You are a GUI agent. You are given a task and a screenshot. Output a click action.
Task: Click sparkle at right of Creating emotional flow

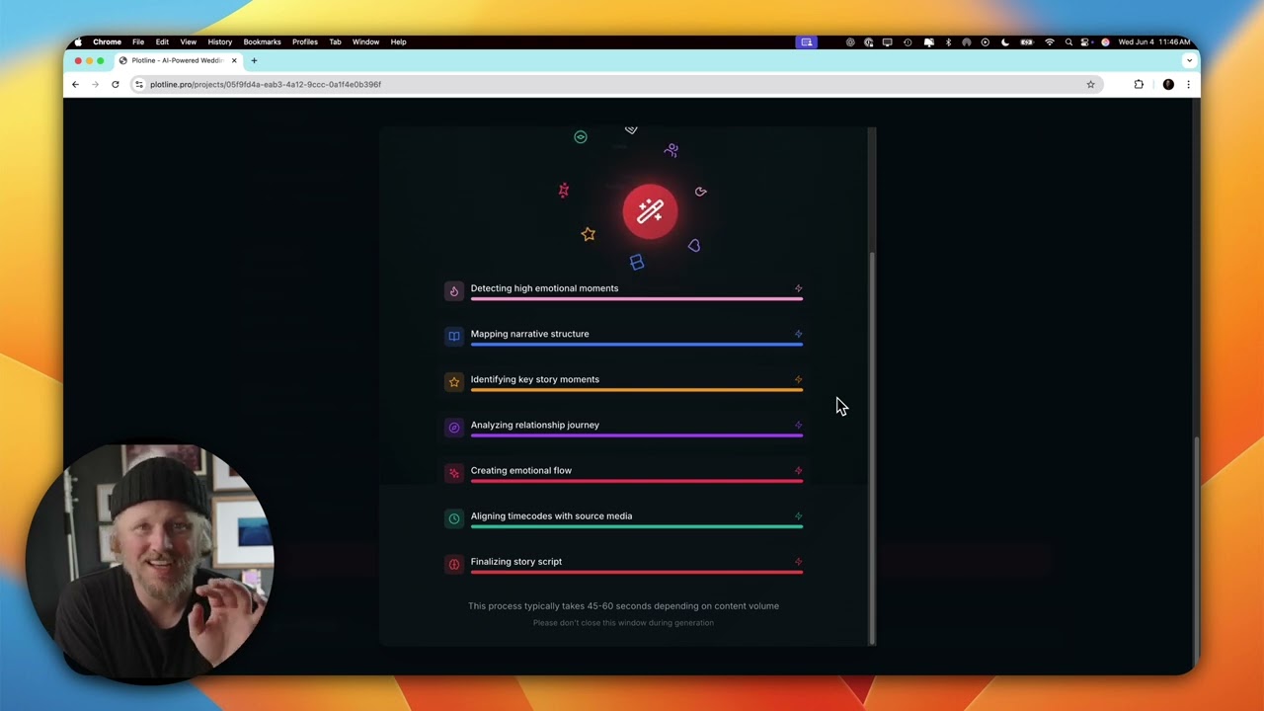(x=798, y=470)
